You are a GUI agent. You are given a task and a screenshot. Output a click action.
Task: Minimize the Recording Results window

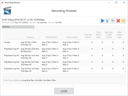tap(109, 3)
